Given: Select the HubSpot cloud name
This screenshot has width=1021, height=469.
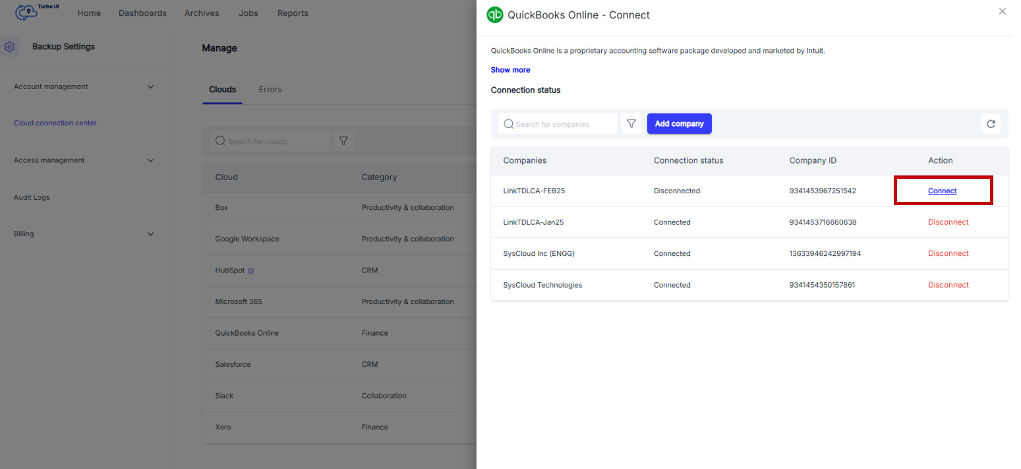Looking at the screenshot, I should click(x=230, y=270).
